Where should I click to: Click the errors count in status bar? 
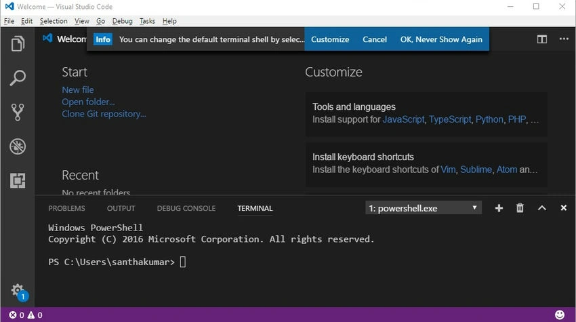click(16, 315)
